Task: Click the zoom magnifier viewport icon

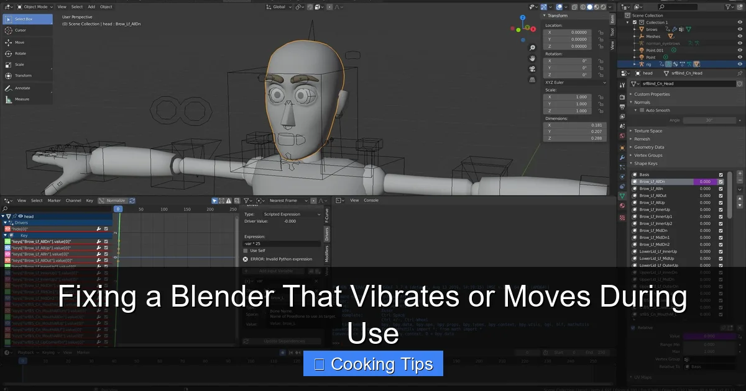Action: 532,48
